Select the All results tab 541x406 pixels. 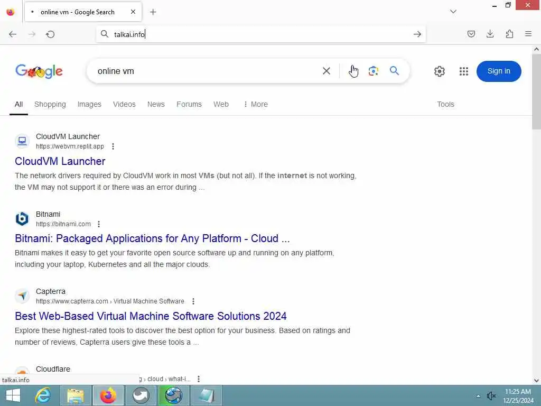click(18, 104)
